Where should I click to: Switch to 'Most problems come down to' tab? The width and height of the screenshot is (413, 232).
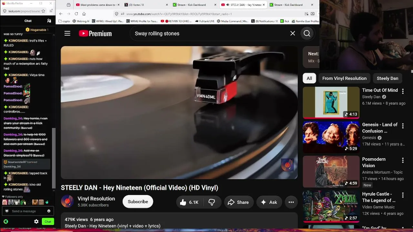pyautogui.click(x=97, y=5)
